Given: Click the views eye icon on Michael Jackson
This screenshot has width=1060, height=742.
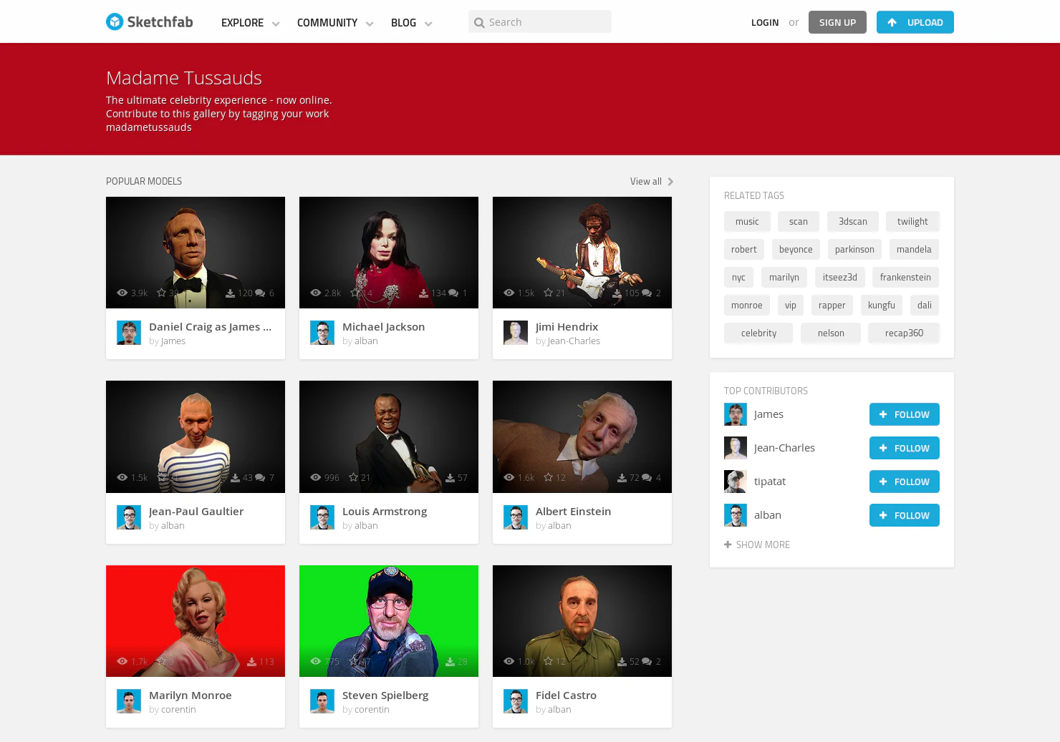Looking at the screenshot, I should tap(315, 293).
